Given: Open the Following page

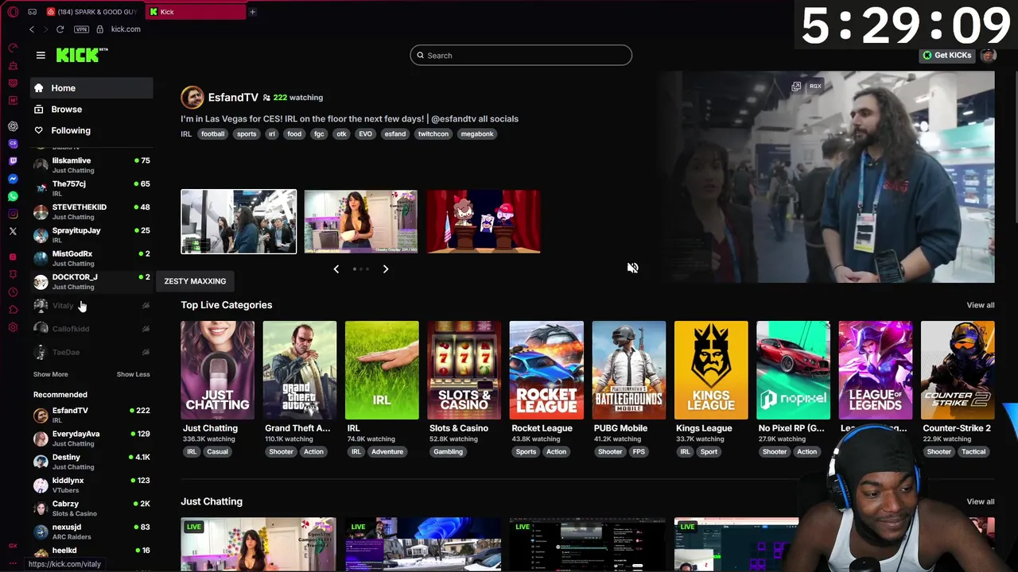Looking at the screenshot, I should 91,130.
